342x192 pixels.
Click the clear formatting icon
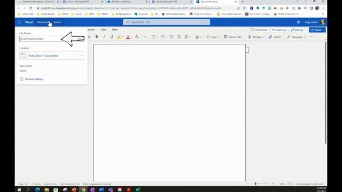[137, 37]
